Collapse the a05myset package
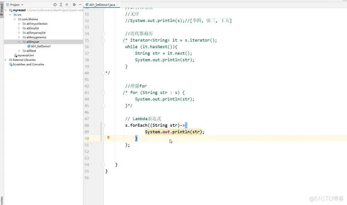This screenshot has width=347, height=205. pos(19,42)
